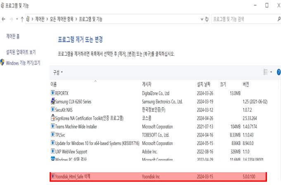
Task: Click version 1.25 (2021-06-02)
Action: tap(255, 102)
